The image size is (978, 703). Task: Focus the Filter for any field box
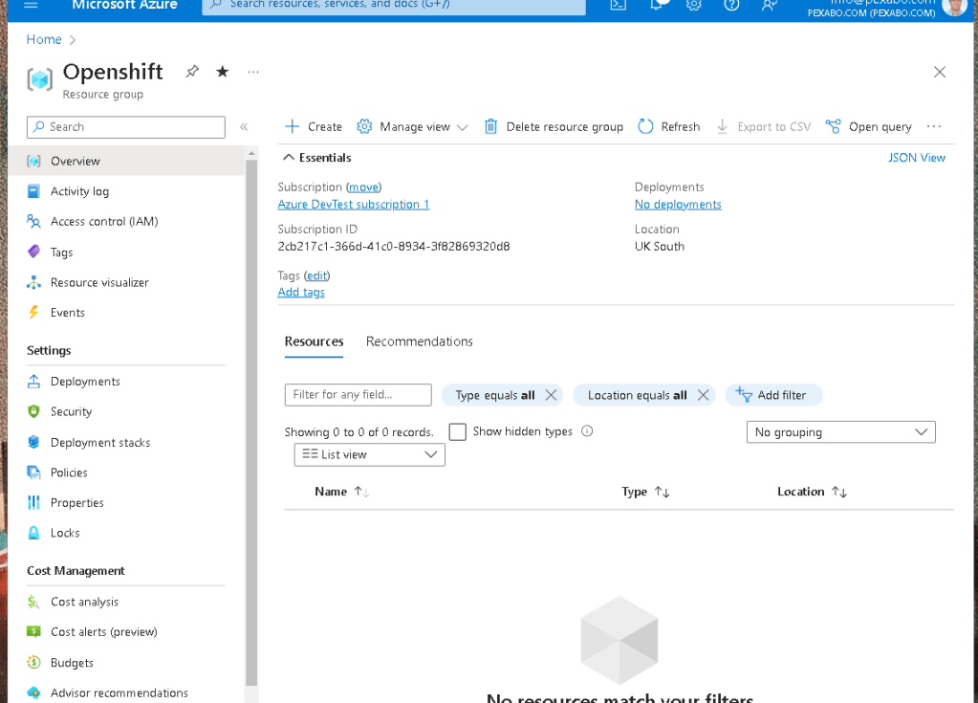358,395
